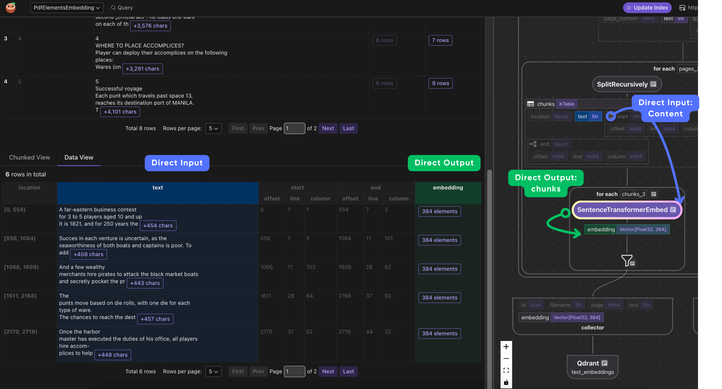The height and width of the screenshot is (389, 722).
Task: Select the Data View tab
Action: click(79, 157)
